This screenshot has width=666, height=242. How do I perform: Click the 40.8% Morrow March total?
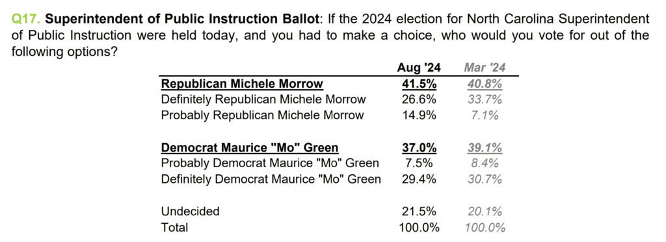point(485,84)
